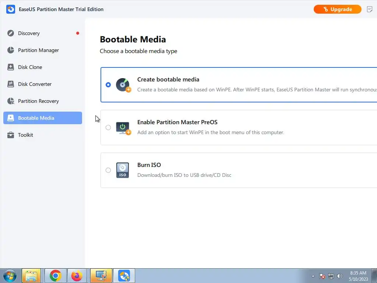Click the Enable Partition Master PreOS title
This screenshot has width=377, height=283.
177,122
